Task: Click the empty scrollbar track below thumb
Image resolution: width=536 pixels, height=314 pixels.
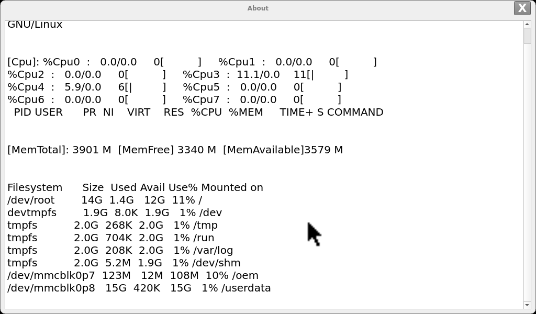Action: [x=527, y=173]
